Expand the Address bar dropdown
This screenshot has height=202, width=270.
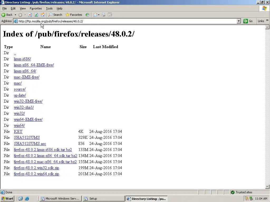(239, 21)
